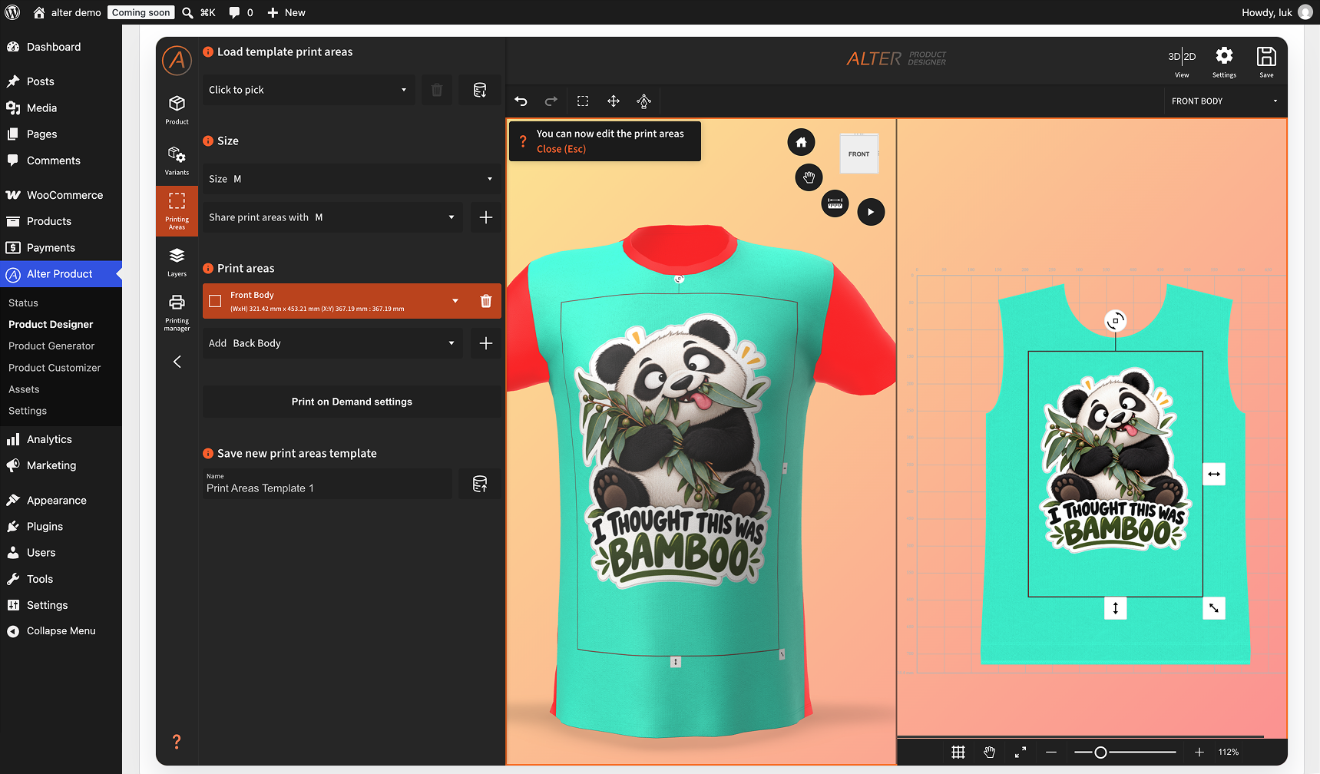The width and height of the screenshot is (1320, 774).
Task: Select the rectangle selection tool
Action: point(583,101)
